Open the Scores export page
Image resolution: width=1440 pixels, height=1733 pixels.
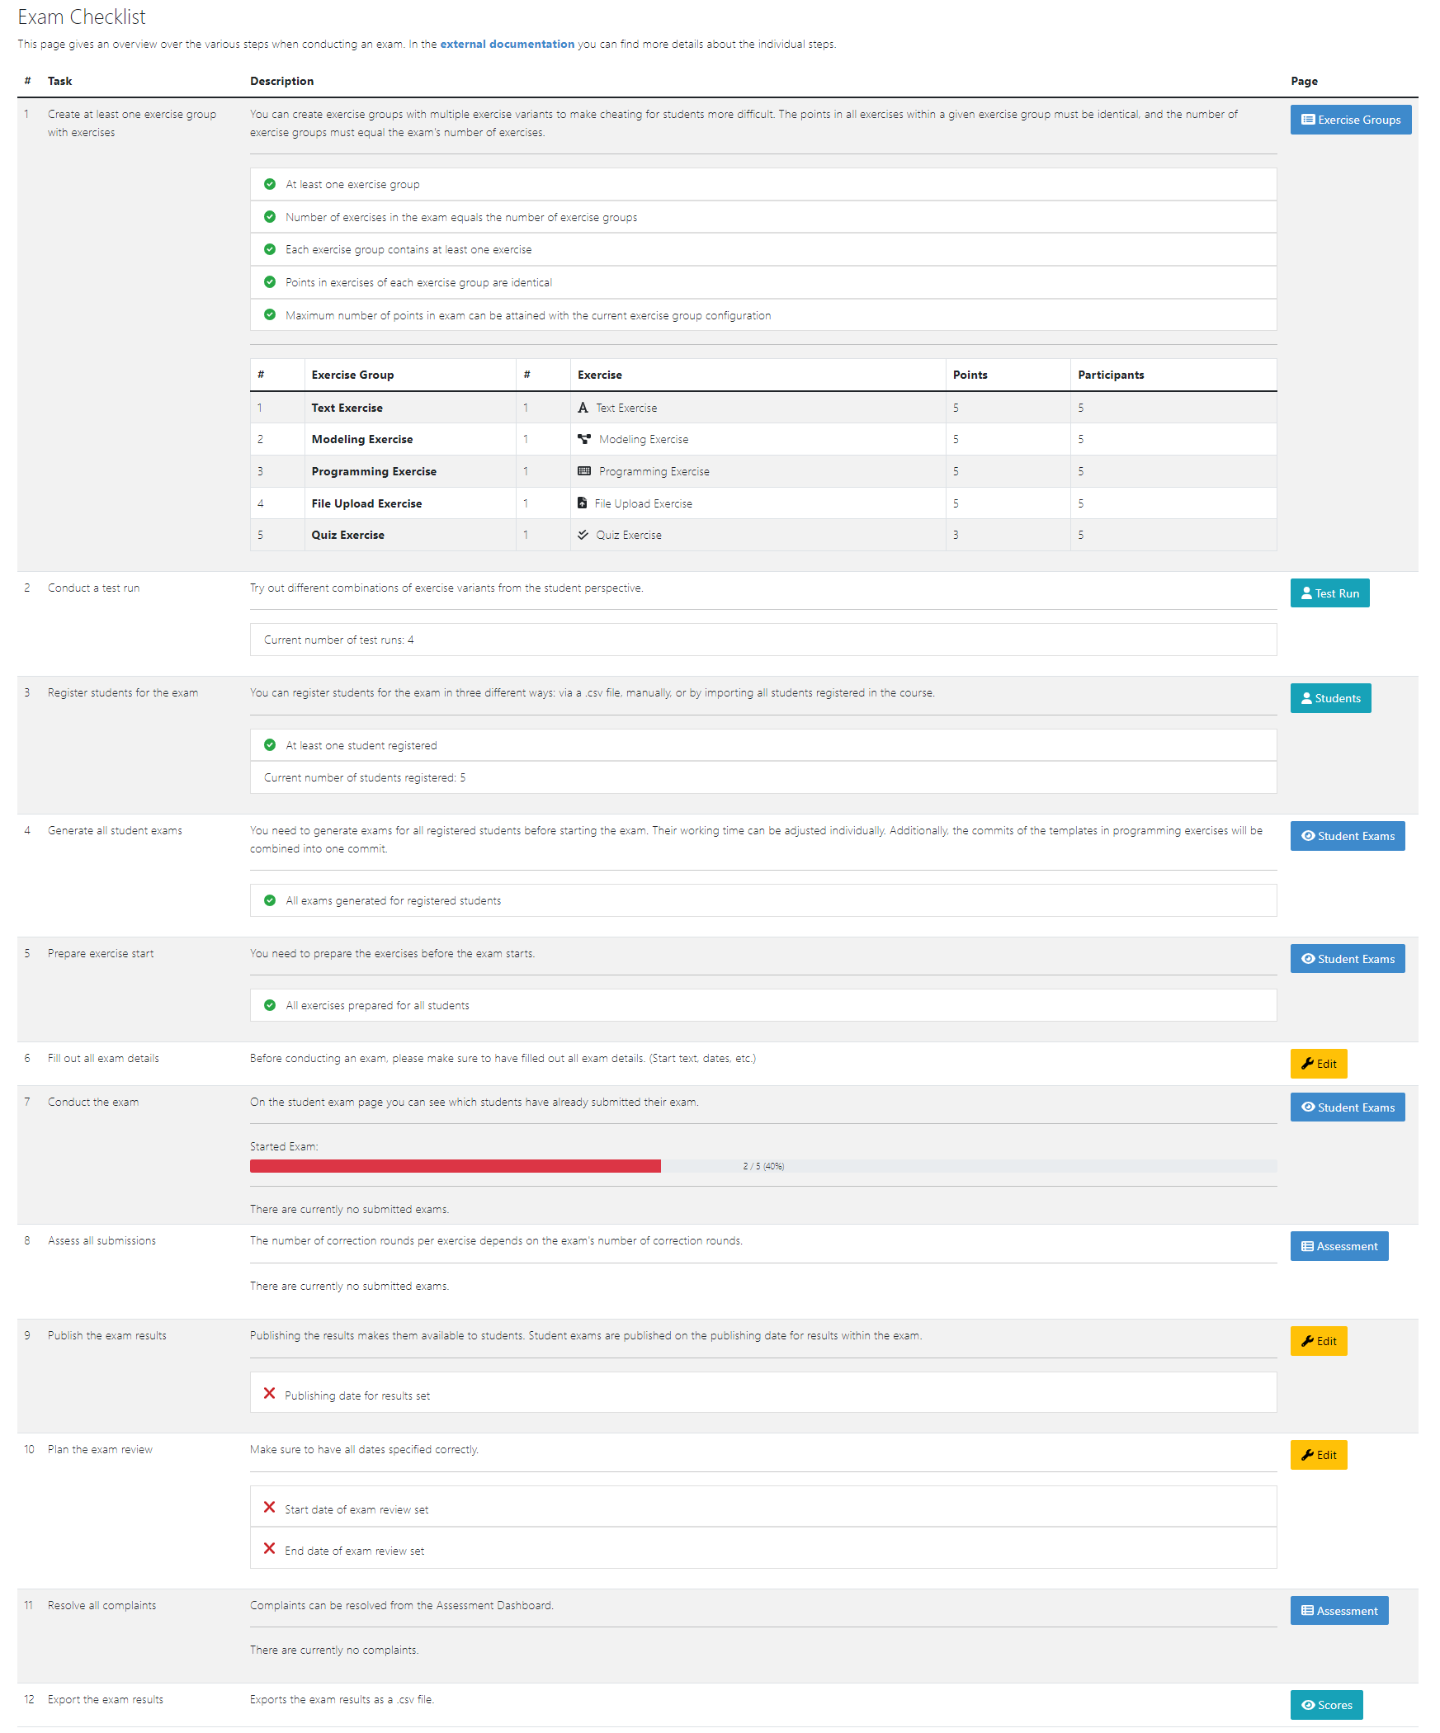coord(1326,1705)
